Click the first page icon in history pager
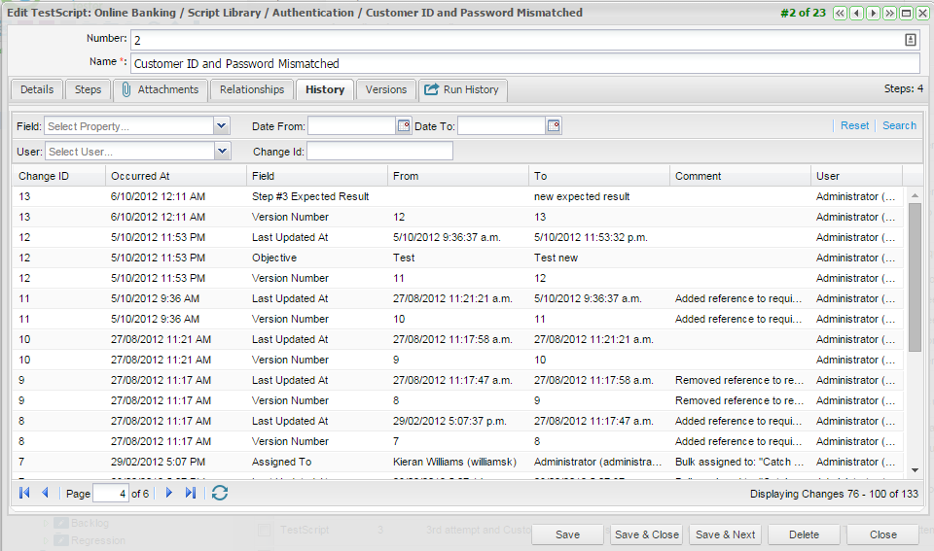The image size is (934, 551). click(x=24, y=494)
